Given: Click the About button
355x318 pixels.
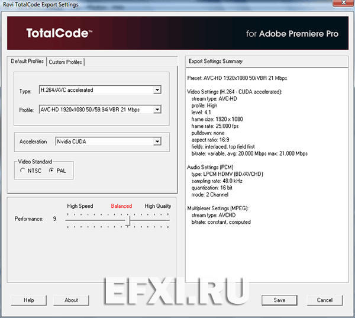Looking at the screenshot, I should click(72, 300).
